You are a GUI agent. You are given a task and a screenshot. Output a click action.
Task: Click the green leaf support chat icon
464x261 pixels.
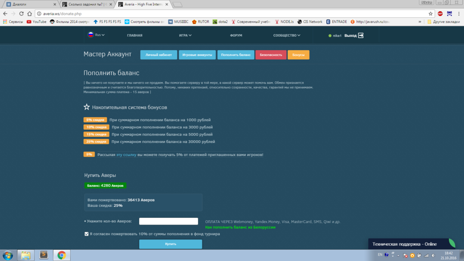pos(451,243)
